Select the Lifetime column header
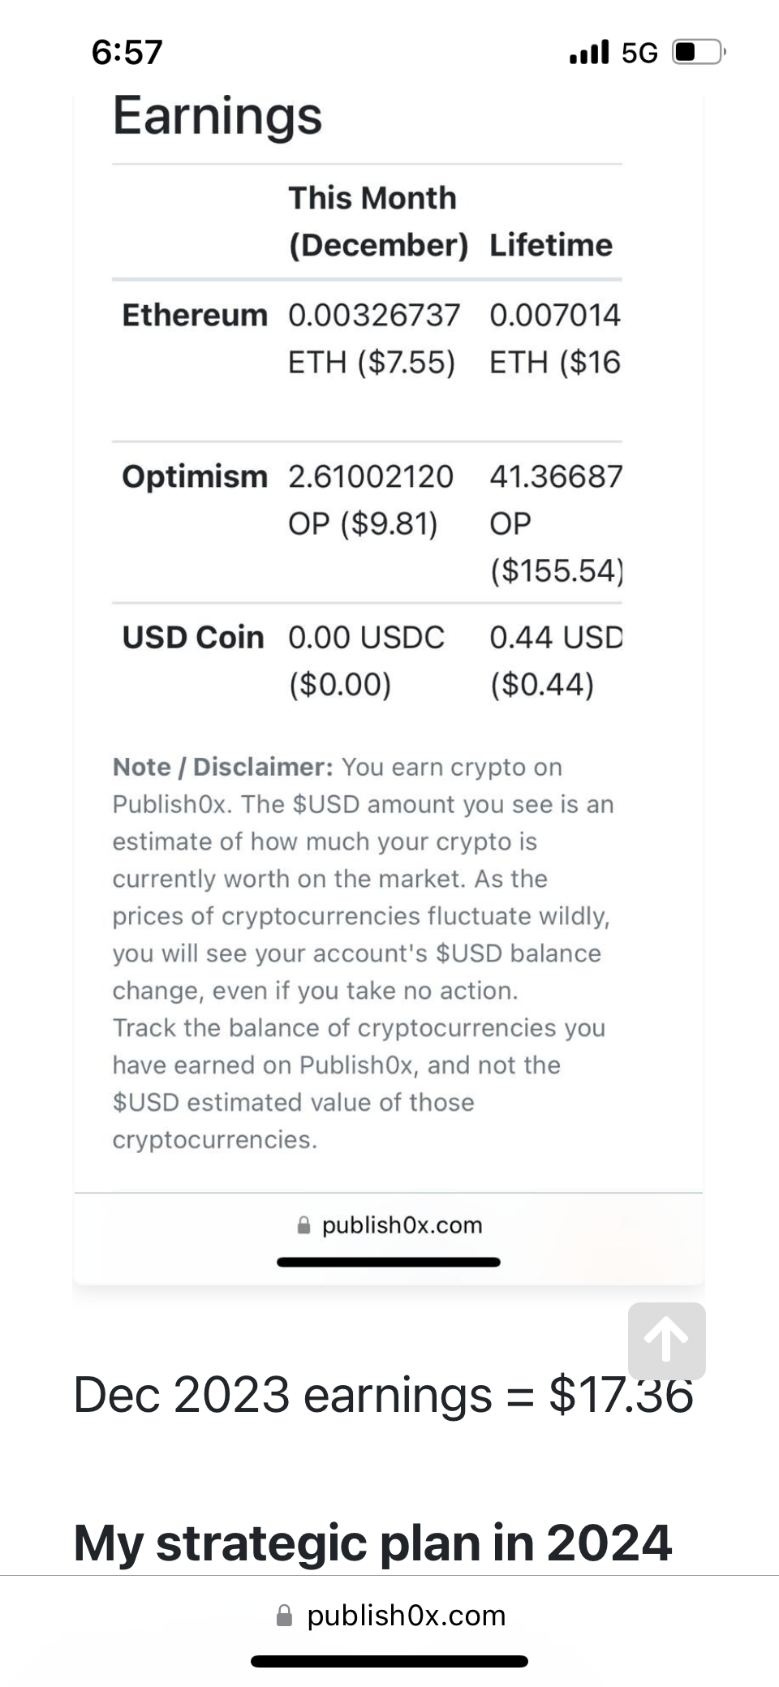779x1687 pixels. (x=550, y=245)
